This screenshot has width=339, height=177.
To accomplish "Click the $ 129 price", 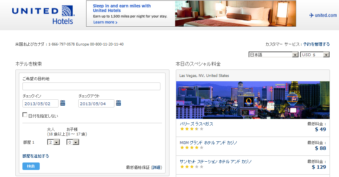I will tap(319, 167).
